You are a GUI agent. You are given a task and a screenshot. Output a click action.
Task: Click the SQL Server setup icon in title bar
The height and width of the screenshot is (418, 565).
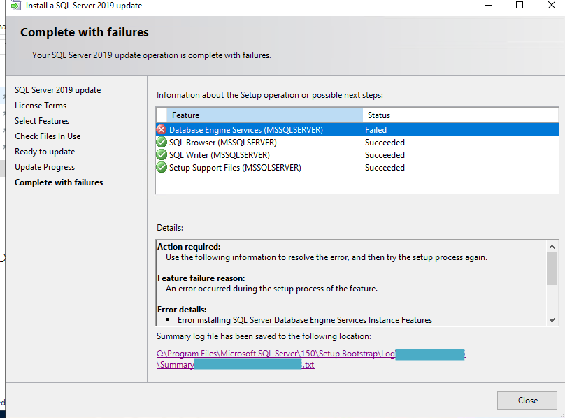[x=16, y=6]
